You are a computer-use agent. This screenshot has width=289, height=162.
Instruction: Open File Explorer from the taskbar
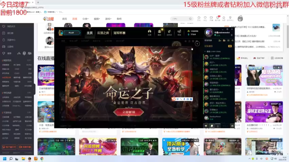click(23, 159)
